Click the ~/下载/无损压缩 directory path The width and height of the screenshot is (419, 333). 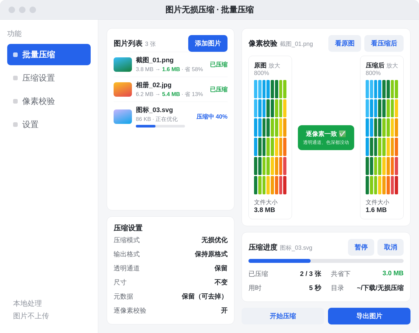point(380,288)
